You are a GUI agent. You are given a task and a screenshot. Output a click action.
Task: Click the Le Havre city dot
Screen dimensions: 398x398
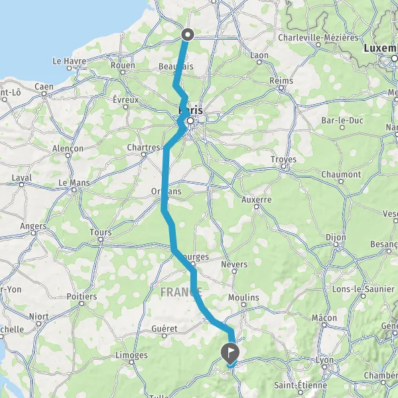69,68
